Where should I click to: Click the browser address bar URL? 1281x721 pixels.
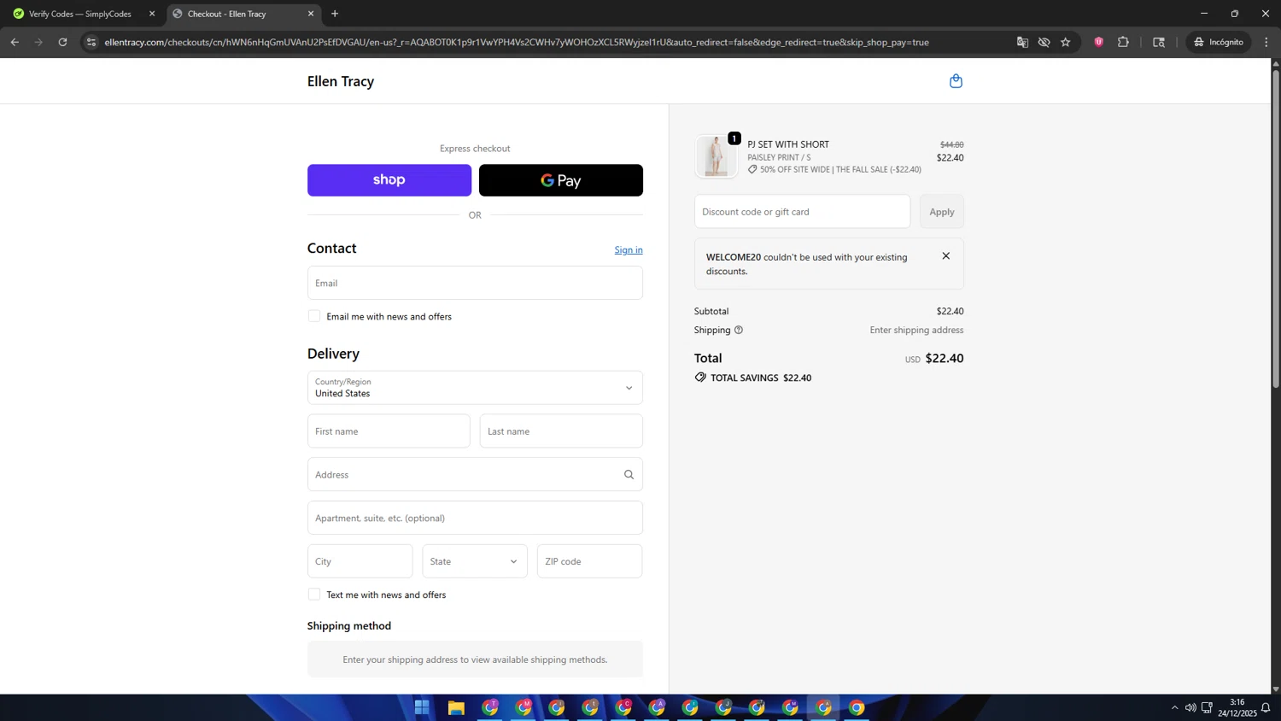(x=517, y=42)
